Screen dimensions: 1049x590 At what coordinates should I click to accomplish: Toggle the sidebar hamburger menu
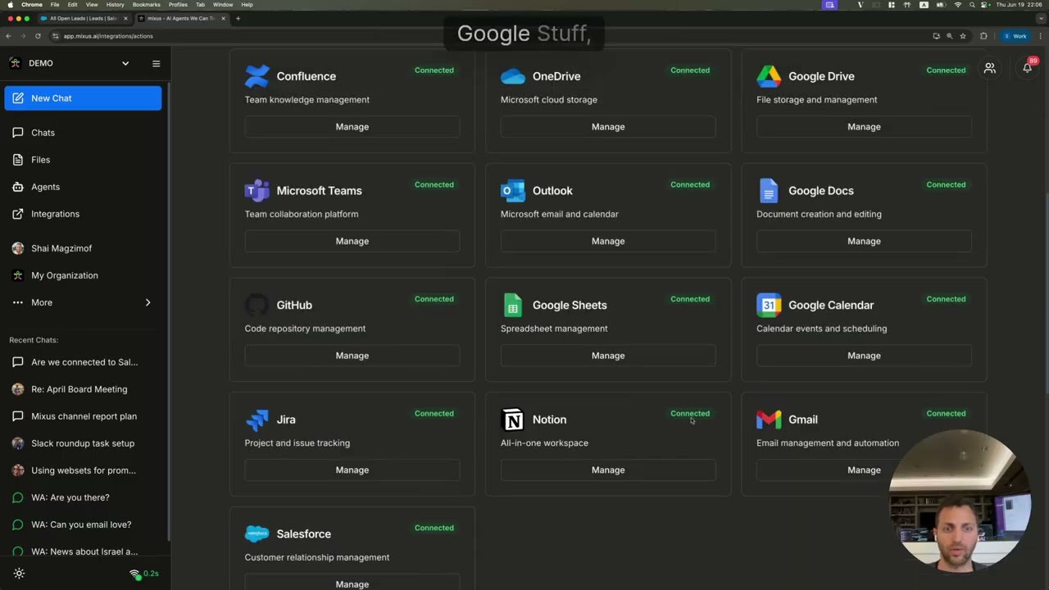click(156, 63)
